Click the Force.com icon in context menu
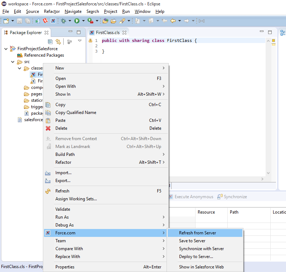Image resolution: width=286 pixels, height=272 pixels. [x=48, y=233]
